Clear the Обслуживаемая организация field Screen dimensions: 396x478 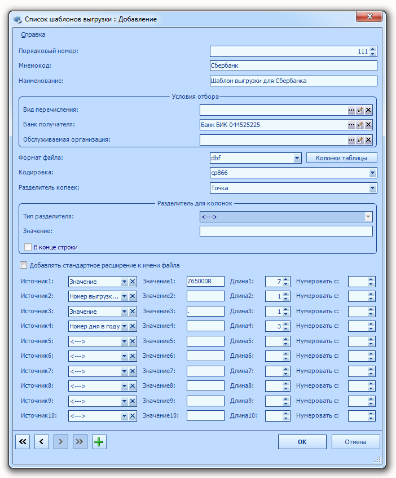point(368,140)
